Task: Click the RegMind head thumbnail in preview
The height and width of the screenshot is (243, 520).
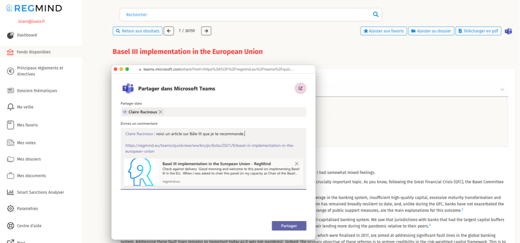Action: (141, 172)
